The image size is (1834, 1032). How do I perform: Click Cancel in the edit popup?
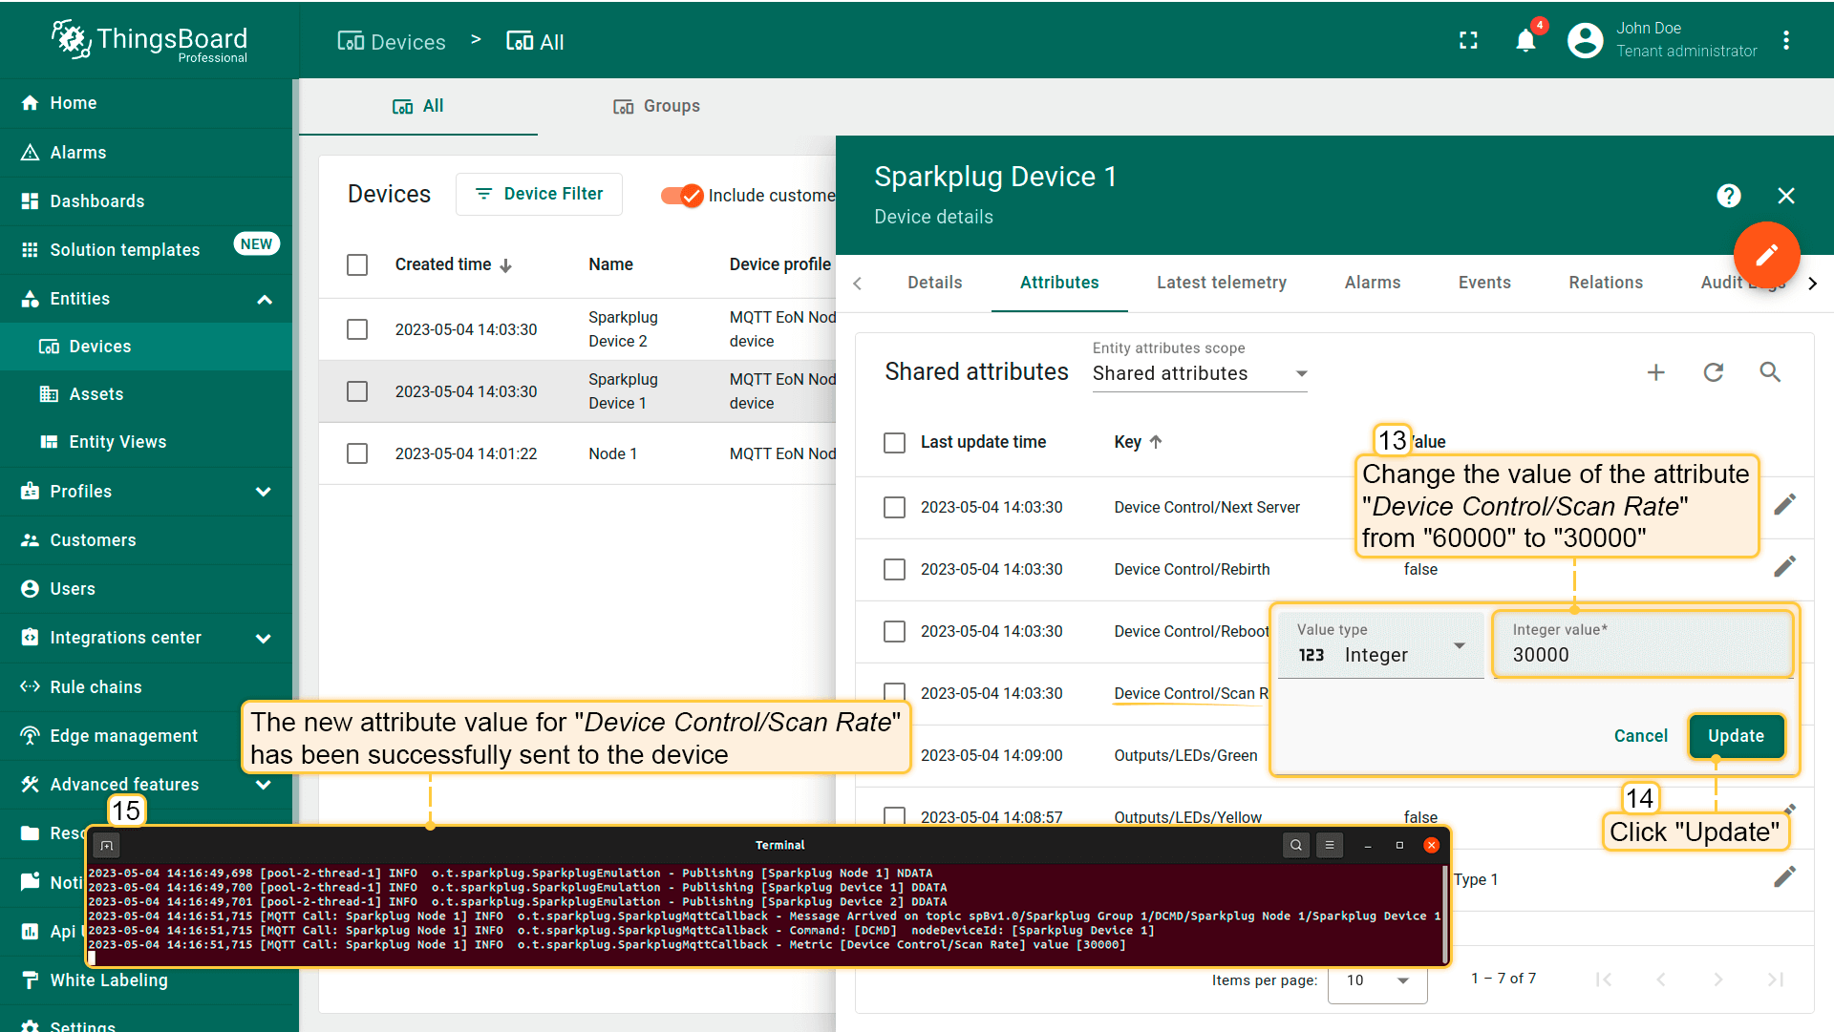point(1640,736)
